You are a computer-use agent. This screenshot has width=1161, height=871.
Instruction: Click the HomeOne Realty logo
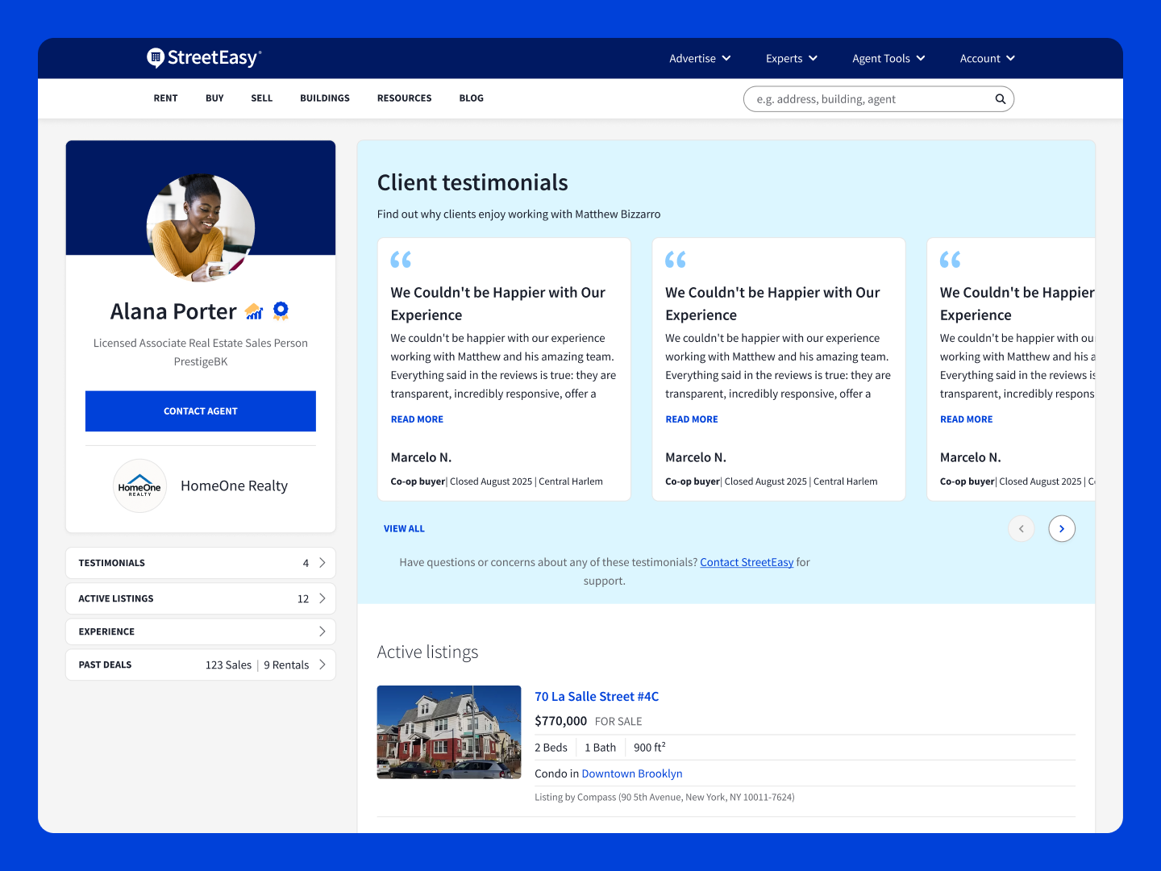(140, 486)
